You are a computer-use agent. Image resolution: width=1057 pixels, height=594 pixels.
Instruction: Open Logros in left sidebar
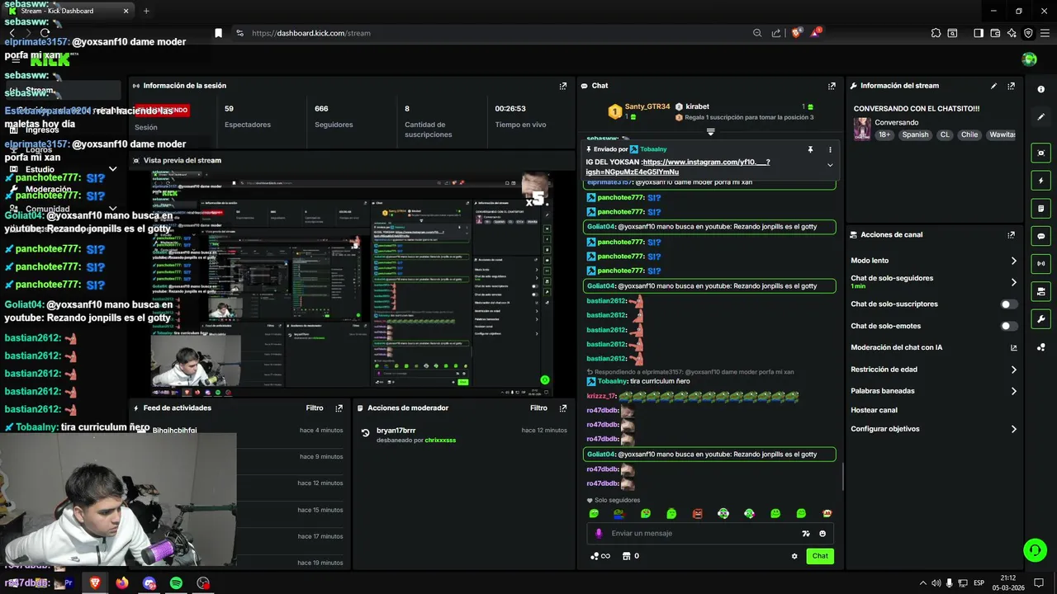point(39,149)
